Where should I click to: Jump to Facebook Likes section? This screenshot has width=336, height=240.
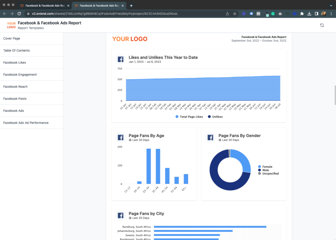[x=31, y=63]
